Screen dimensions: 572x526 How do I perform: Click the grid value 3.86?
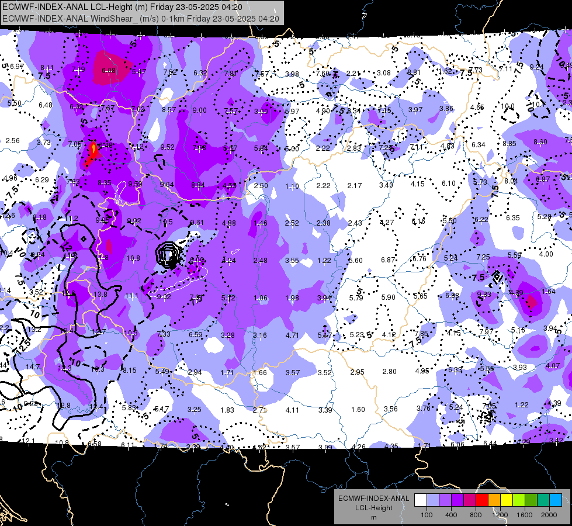pos(446,108)
